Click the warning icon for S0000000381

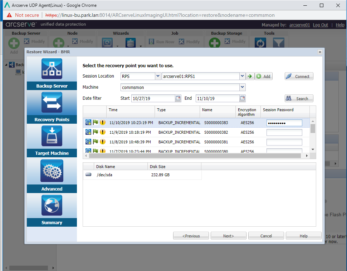(x=103, y=142)
